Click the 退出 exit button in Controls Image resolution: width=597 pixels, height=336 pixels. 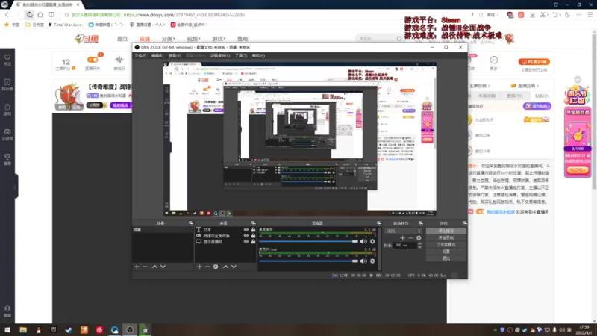(x=446, y=258)
